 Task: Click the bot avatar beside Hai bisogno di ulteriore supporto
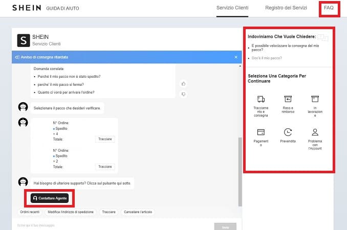coord(23,182)
